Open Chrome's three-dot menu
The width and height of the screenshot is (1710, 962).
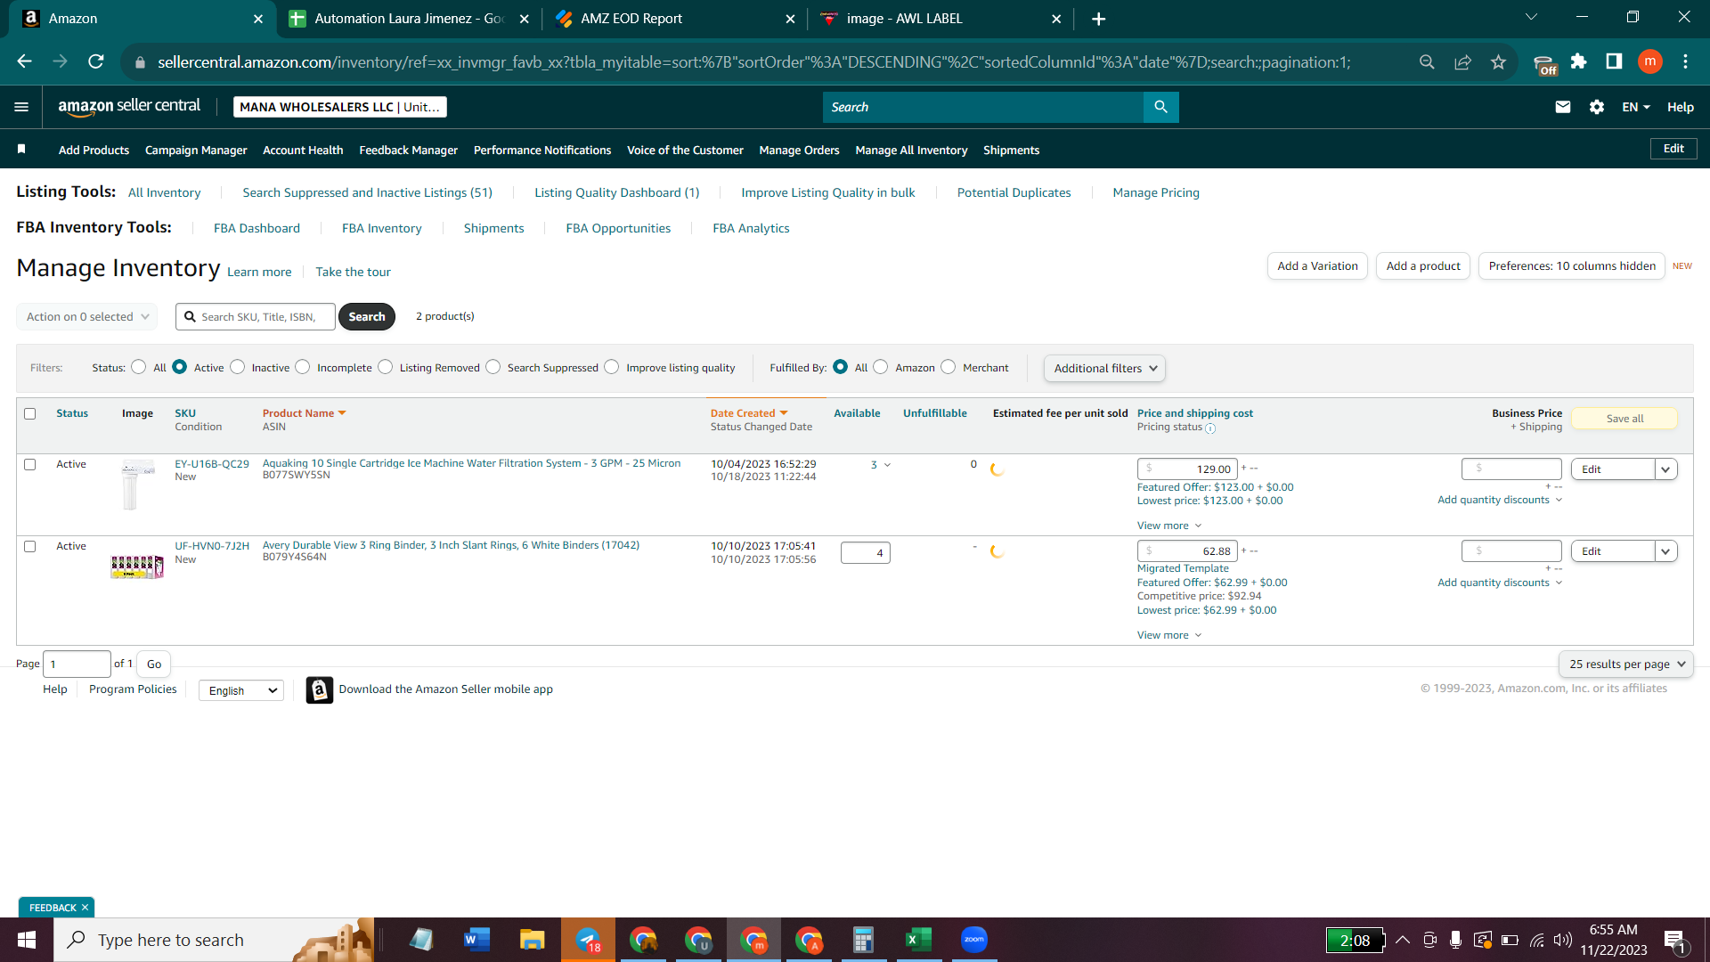(x=1685, y=61)
